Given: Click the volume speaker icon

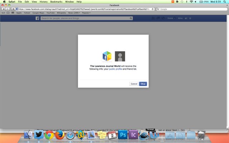Looking at the screenshot, I should click(x=195, y=1).
